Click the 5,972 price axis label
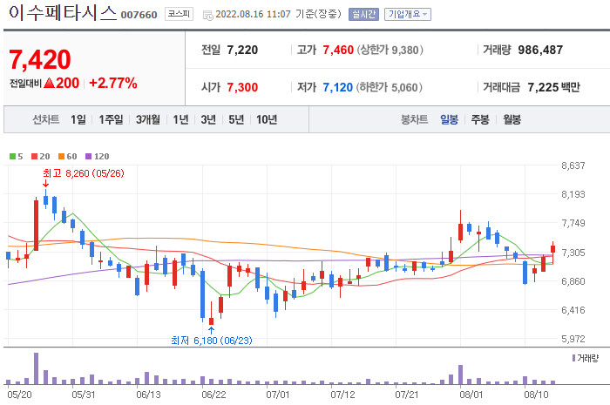 coord(573,339)
